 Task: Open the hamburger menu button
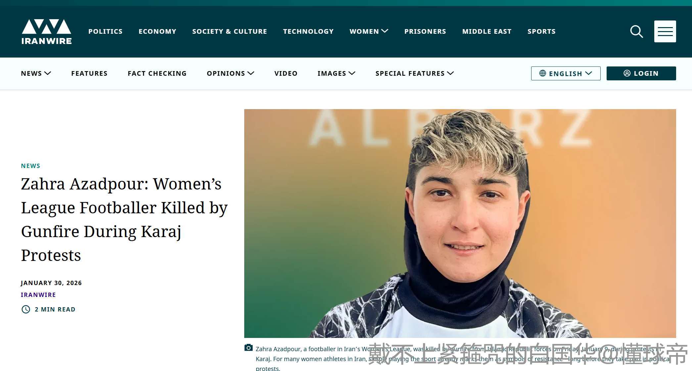point(665,31)
